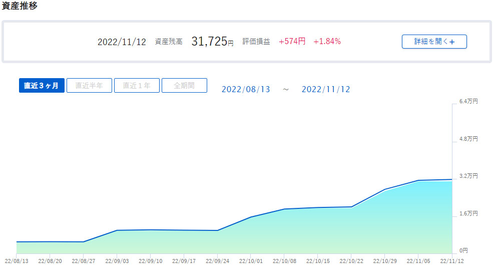This screenshot has width=495, height=270.
Task: Click the chart line point at 22/10/08
Action: click(x=284, y=209)
